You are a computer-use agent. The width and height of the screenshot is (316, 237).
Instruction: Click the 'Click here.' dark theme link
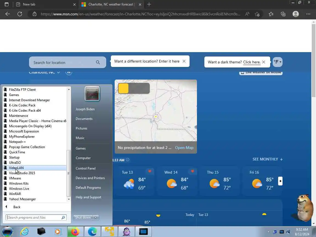252,62
